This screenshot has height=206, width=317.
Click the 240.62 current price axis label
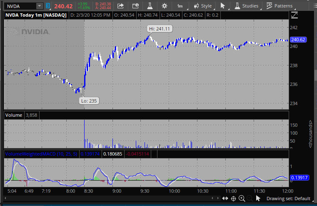298,40
